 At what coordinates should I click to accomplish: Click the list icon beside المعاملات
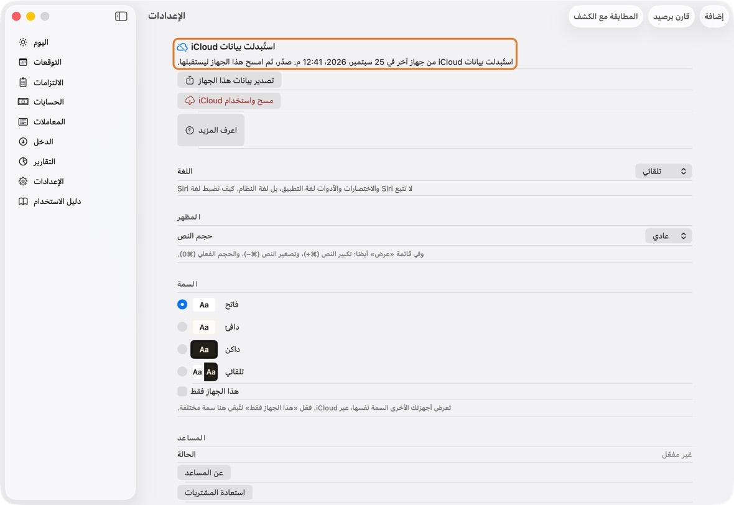[x=23, y=122]
